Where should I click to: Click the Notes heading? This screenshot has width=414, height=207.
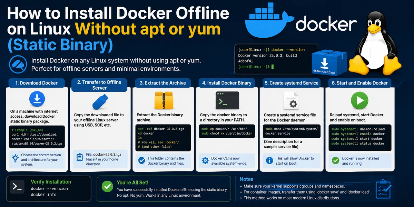tap(246, 179)
